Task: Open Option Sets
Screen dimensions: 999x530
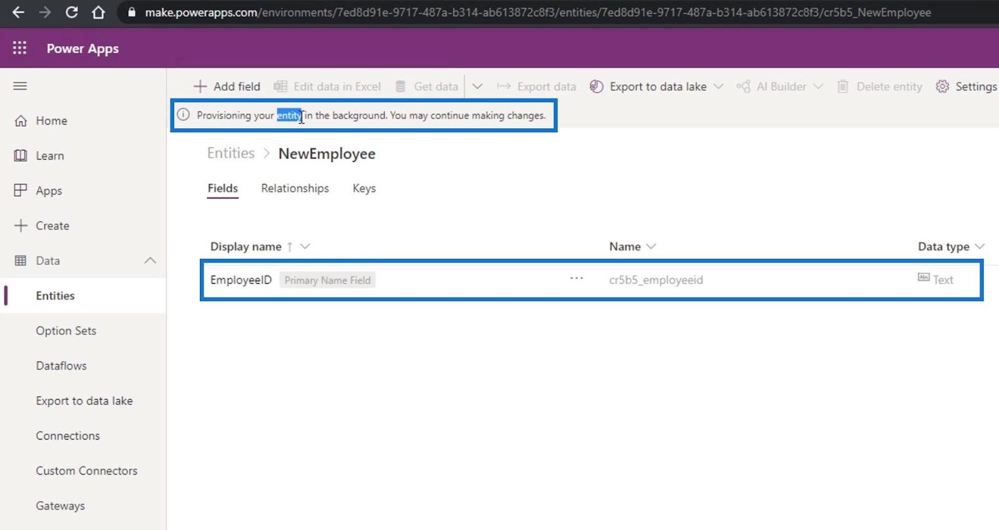Action: (x=66, y=330)
